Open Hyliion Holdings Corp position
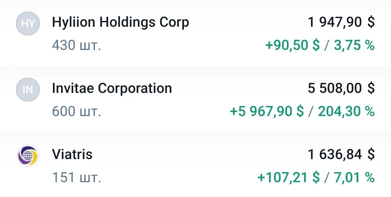 pos(121,22)
